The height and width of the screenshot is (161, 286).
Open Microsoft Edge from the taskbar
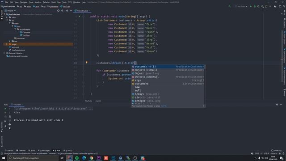(84, 158)
